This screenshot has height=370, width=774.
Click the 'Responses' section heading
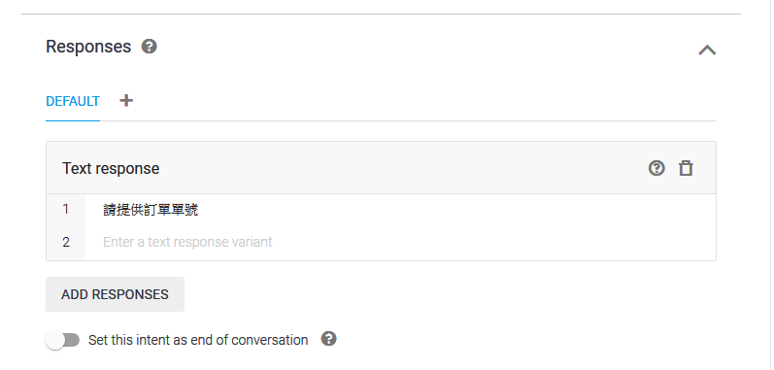point(88,47)
